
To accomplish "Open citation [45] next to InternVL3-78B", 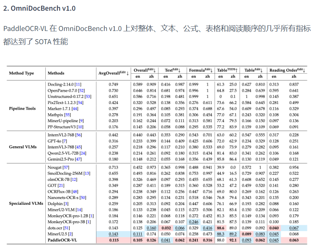I will click(78, 147).
